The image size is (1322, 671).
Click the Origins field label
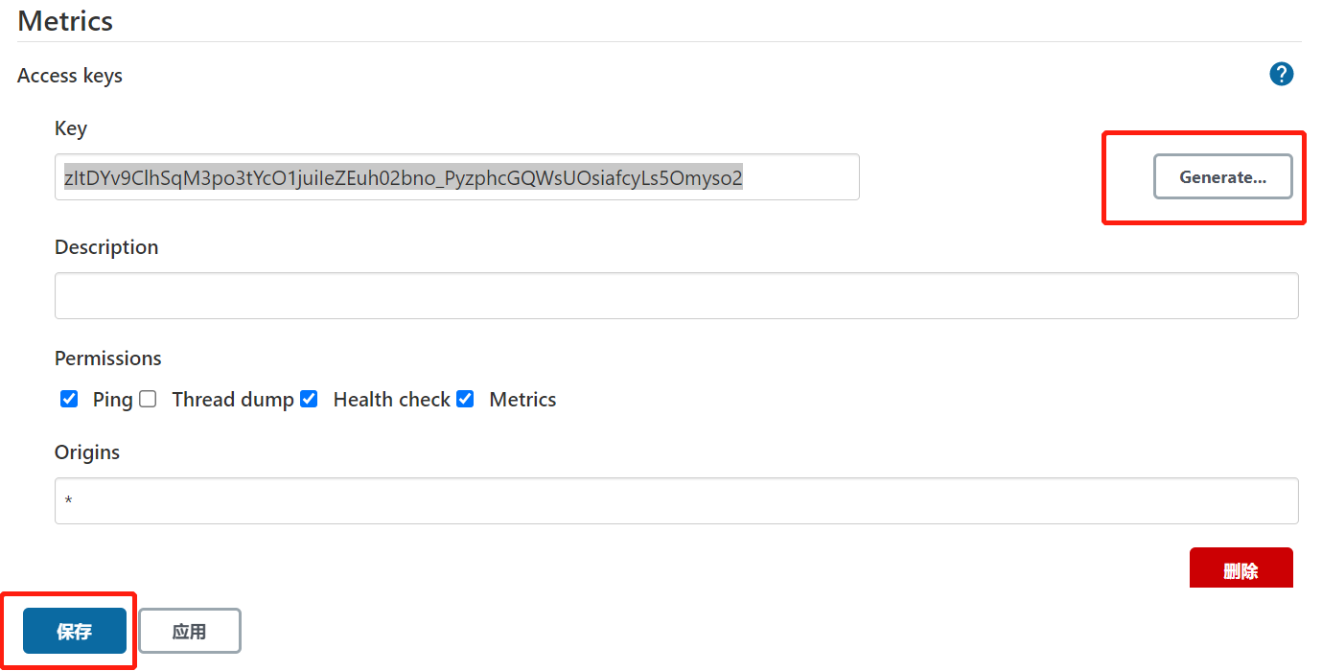click(87, 452)
